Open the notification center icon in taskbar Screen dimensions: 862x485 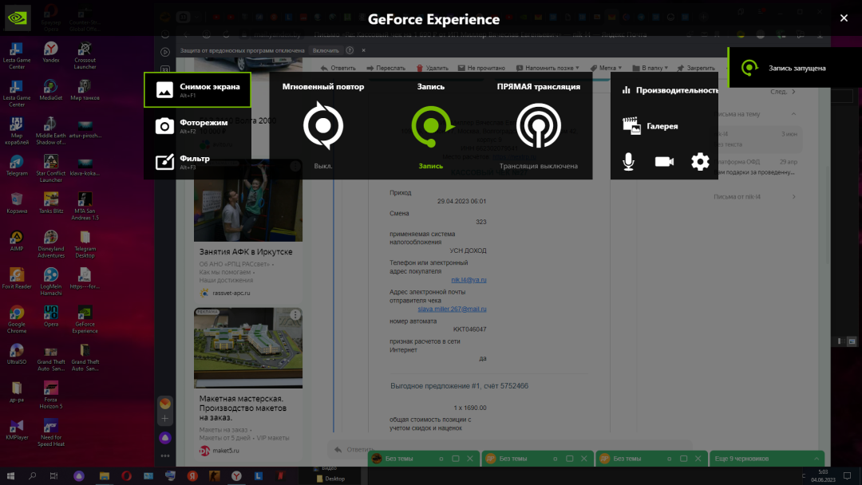tap(847, 476)
